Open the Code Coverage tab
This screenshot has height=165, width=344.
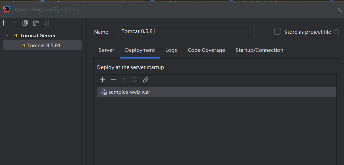(206, 50)
